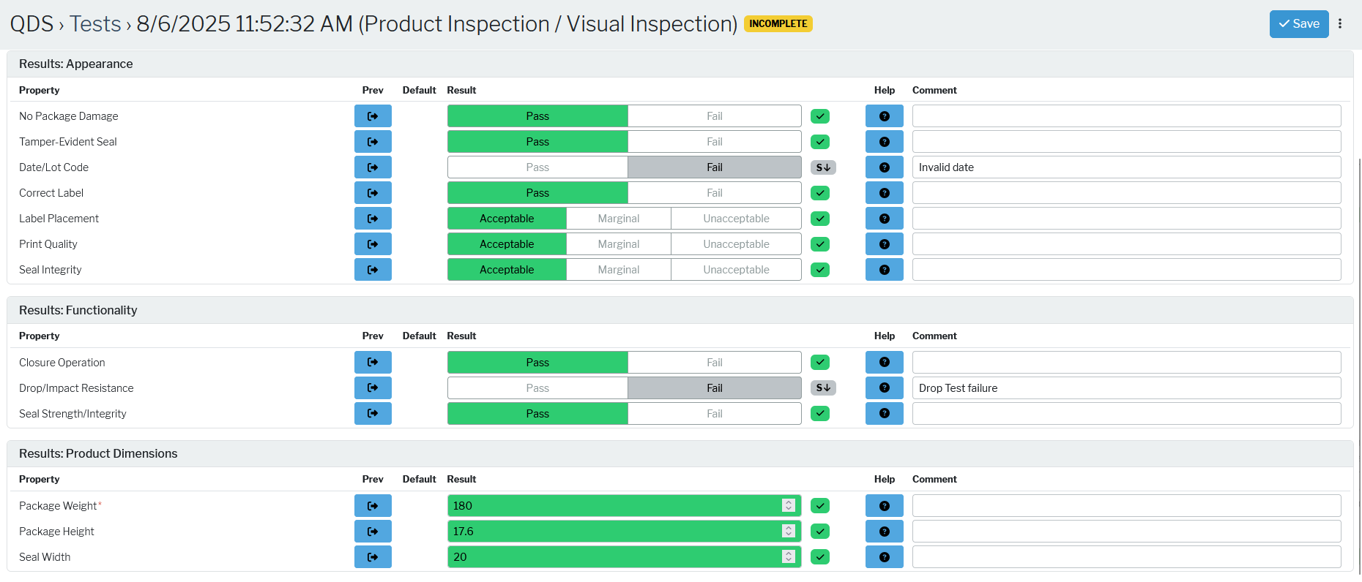Navigate to Tests in the breadcrumb
Image resolution: width=1362 pixels, height=582 pixels.
(95, 24)
